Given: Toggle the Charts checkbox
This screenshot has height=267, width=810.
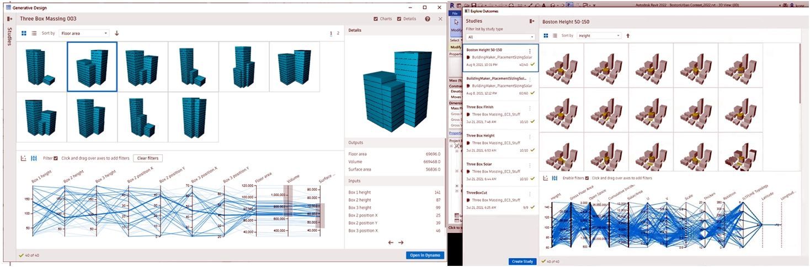Looking at the screenshot, I should tap(376, 19).
